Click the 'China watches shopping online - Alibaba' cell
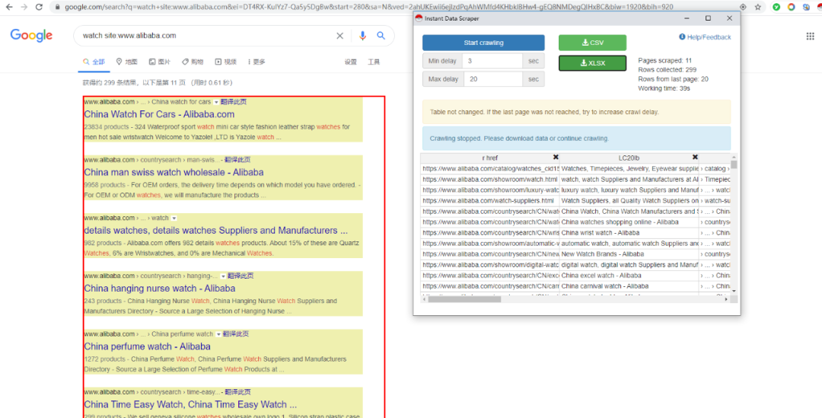The height and width of the screenshot is (418, 822). pyautogui.click(x=629, y=222)
